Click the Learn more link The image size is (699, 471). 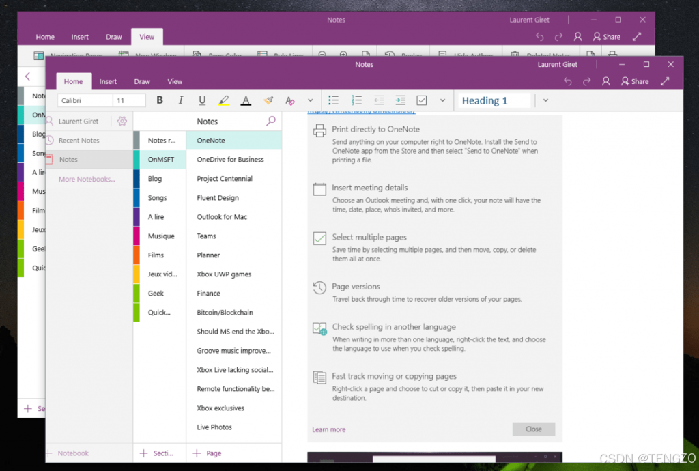click(x=328, y=429)
